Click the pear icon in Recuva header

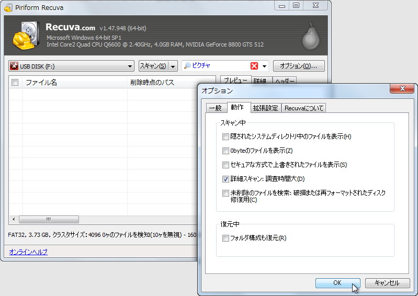[x=311, y=37]
